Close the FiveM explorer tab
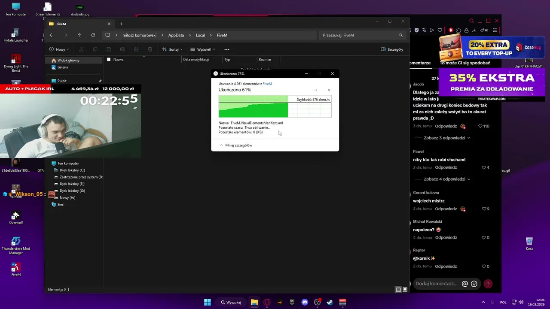550x309 pixels. click(109, 24)
